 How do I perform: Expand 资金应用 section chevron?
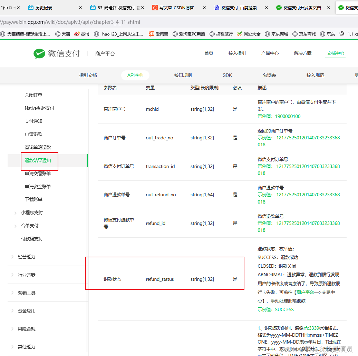tap(12, 311)
